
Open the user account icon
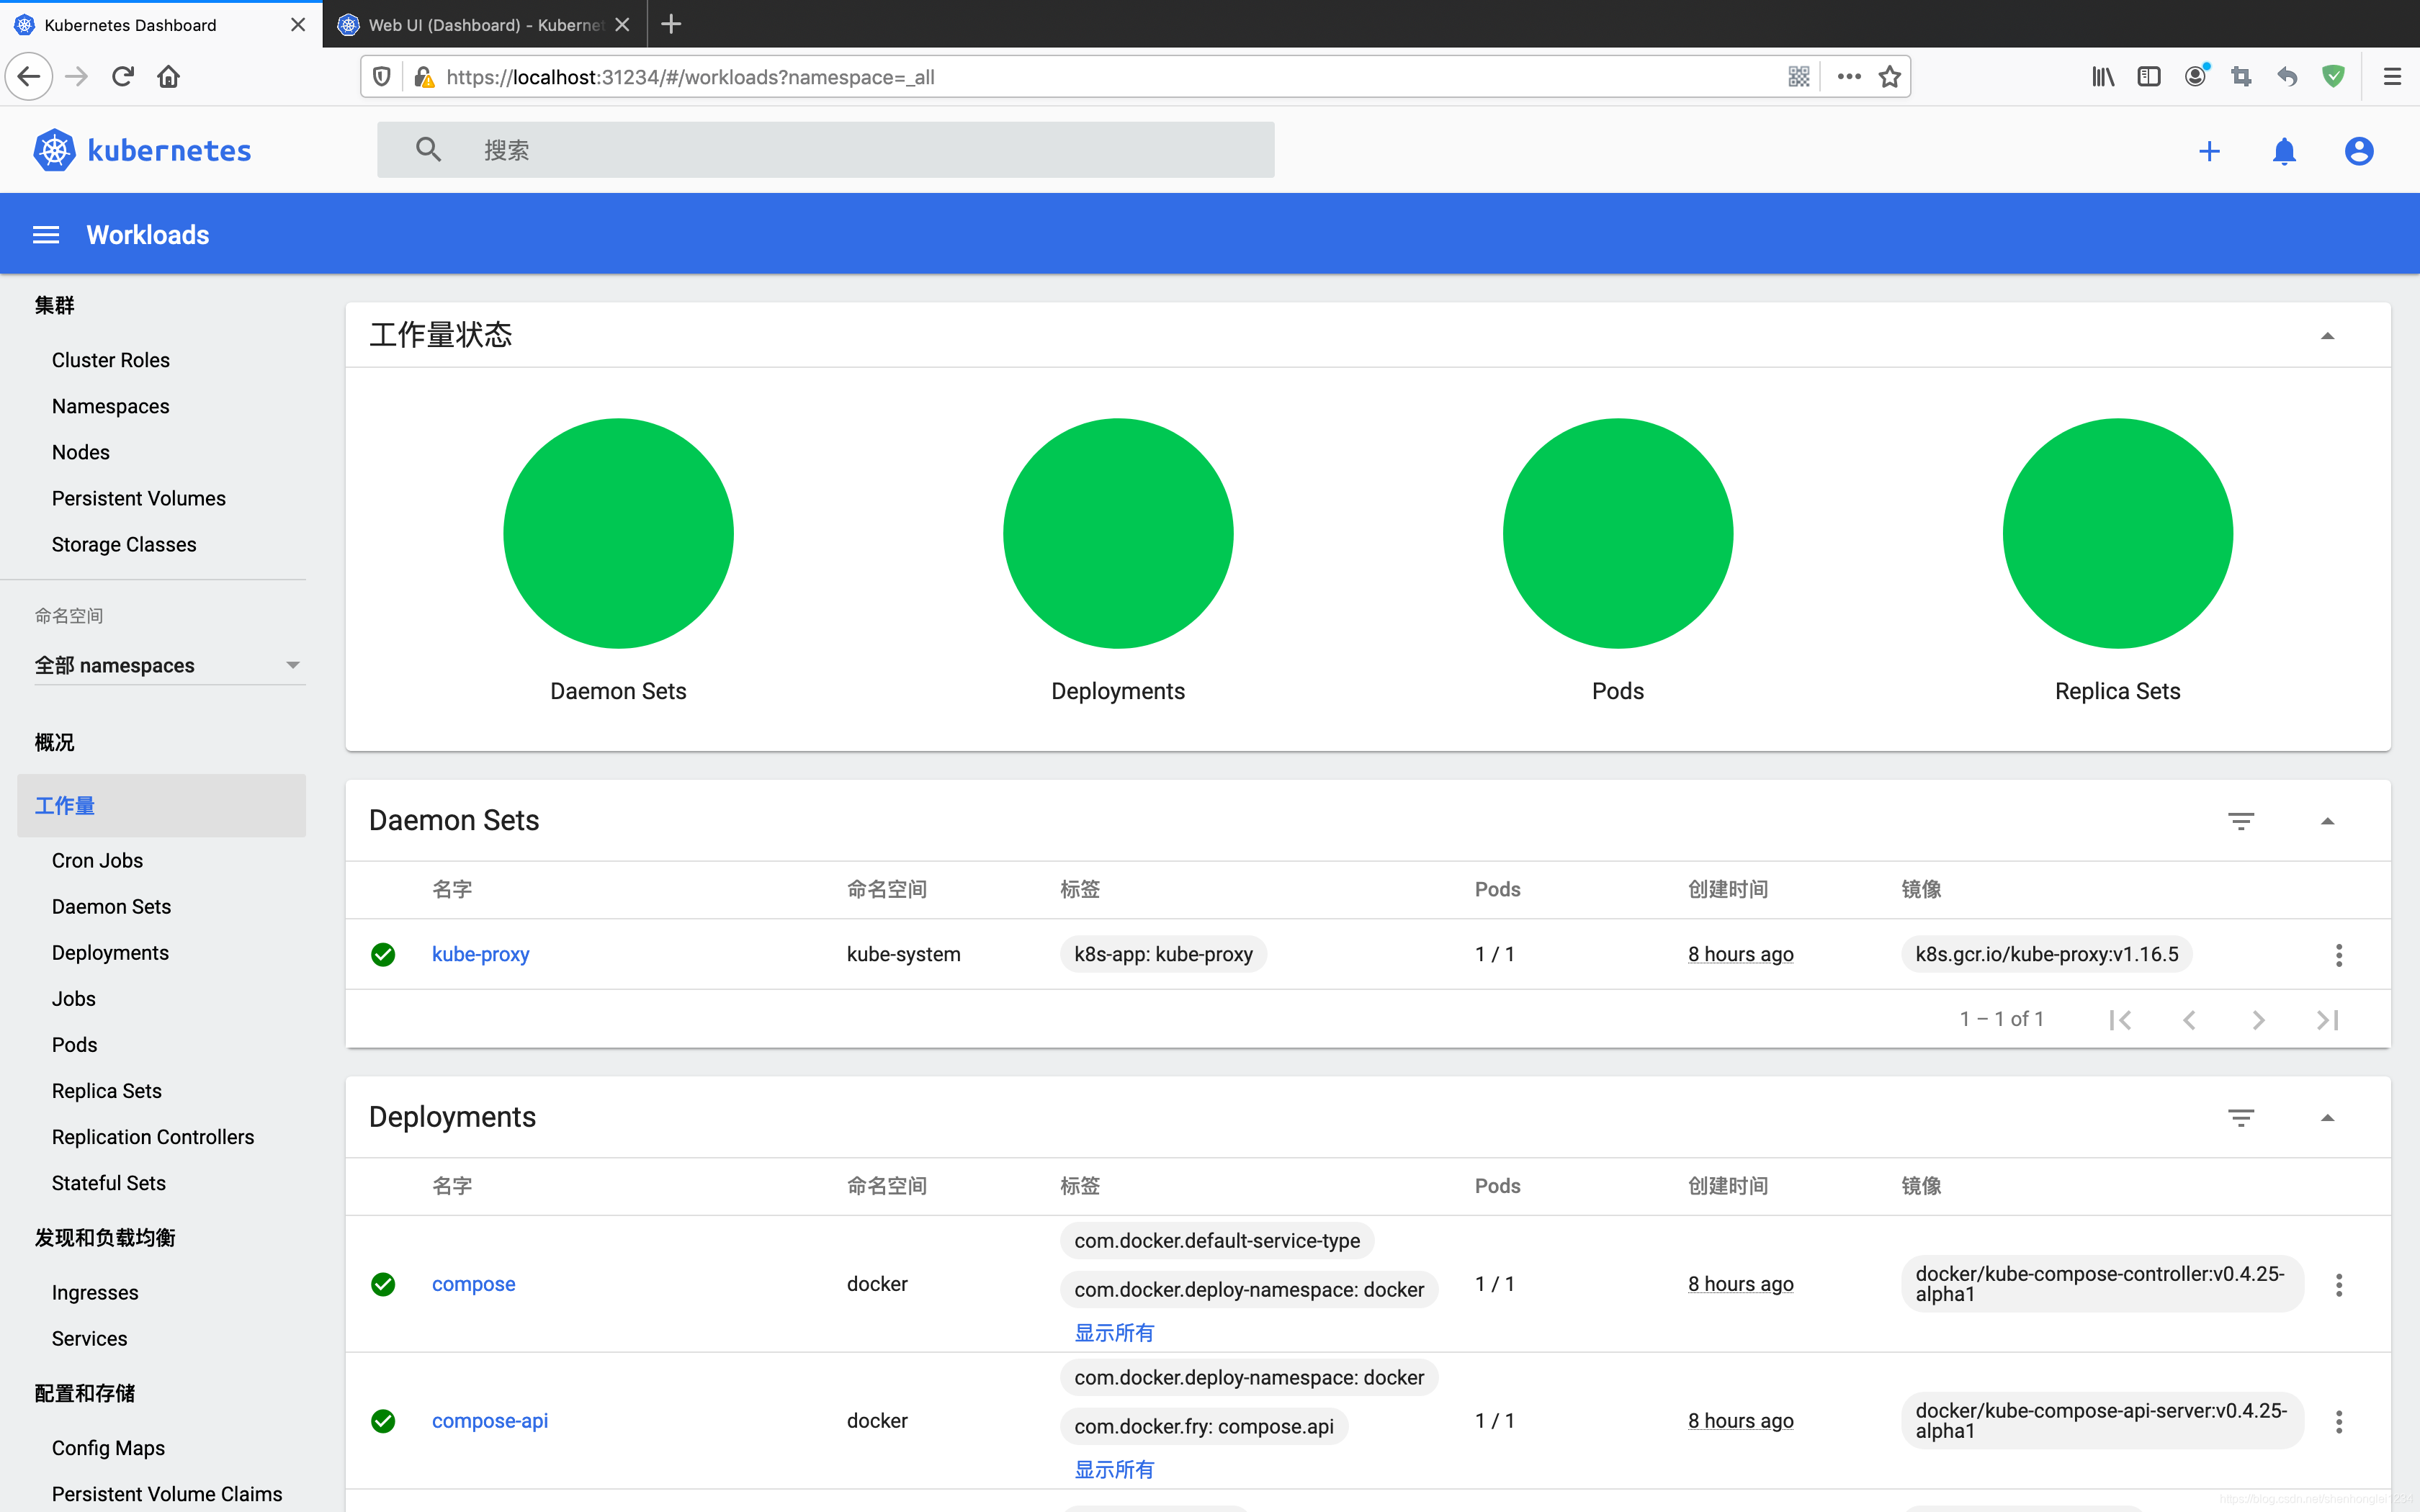(x=2358, y=151)
